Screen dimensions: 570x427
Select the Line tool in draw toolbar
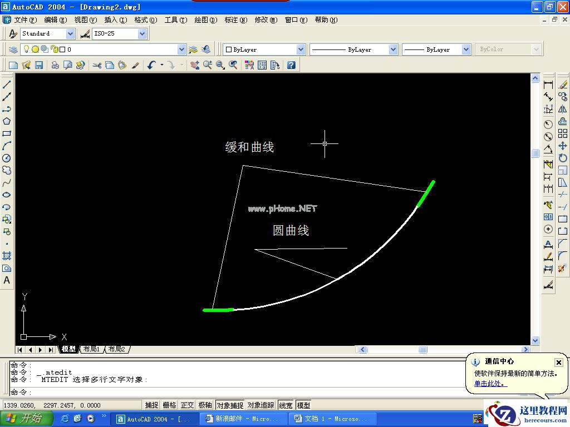pyautogui.click(x=7, y=85)
